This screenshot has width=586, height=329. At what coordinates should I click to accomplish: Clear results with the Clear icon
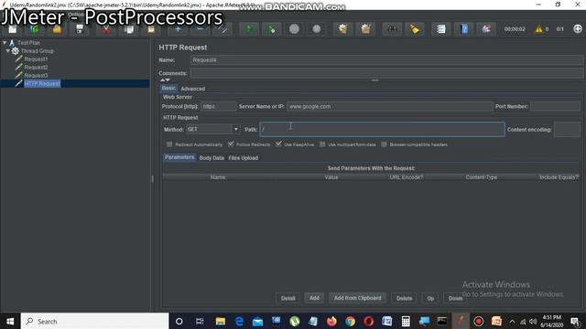tap(343, 29)
